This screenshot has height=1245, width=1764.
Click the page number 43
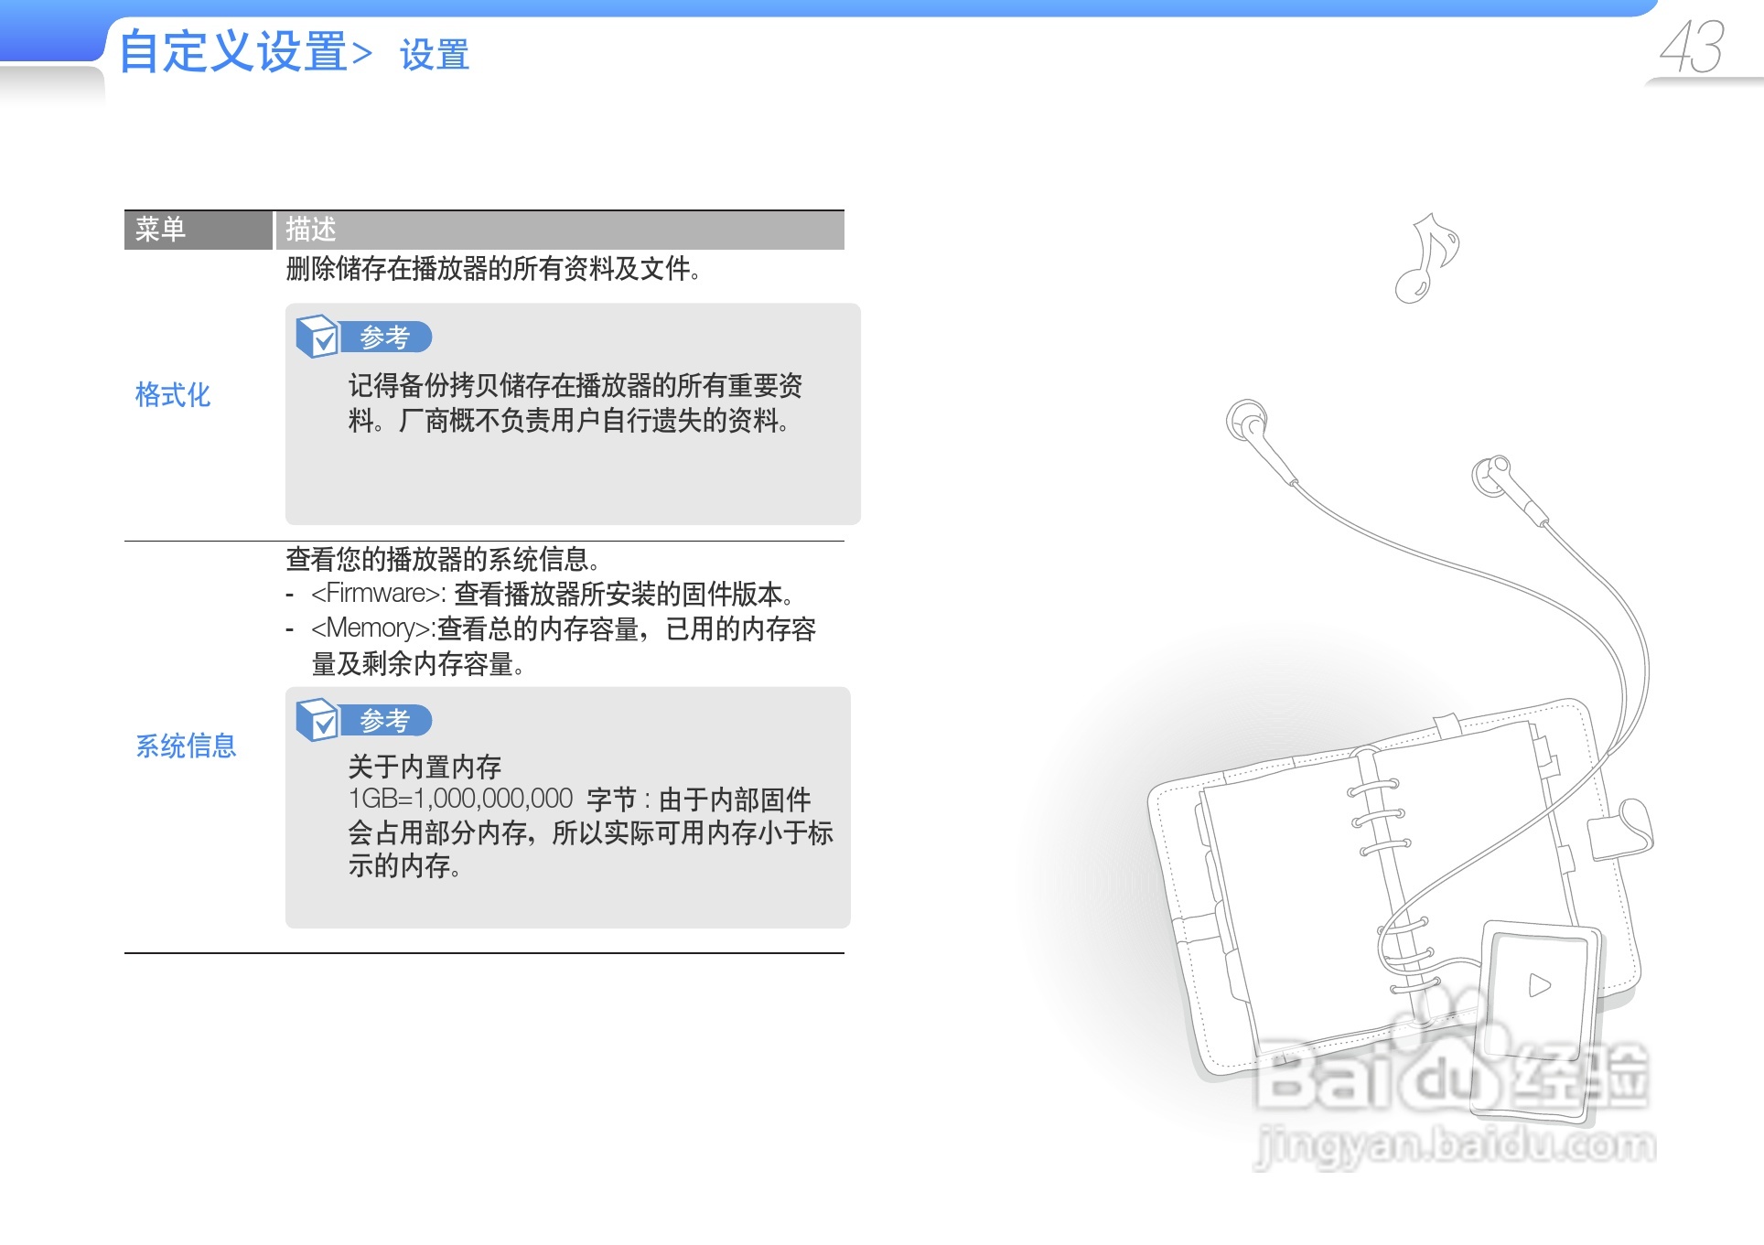click(1692, 48)
